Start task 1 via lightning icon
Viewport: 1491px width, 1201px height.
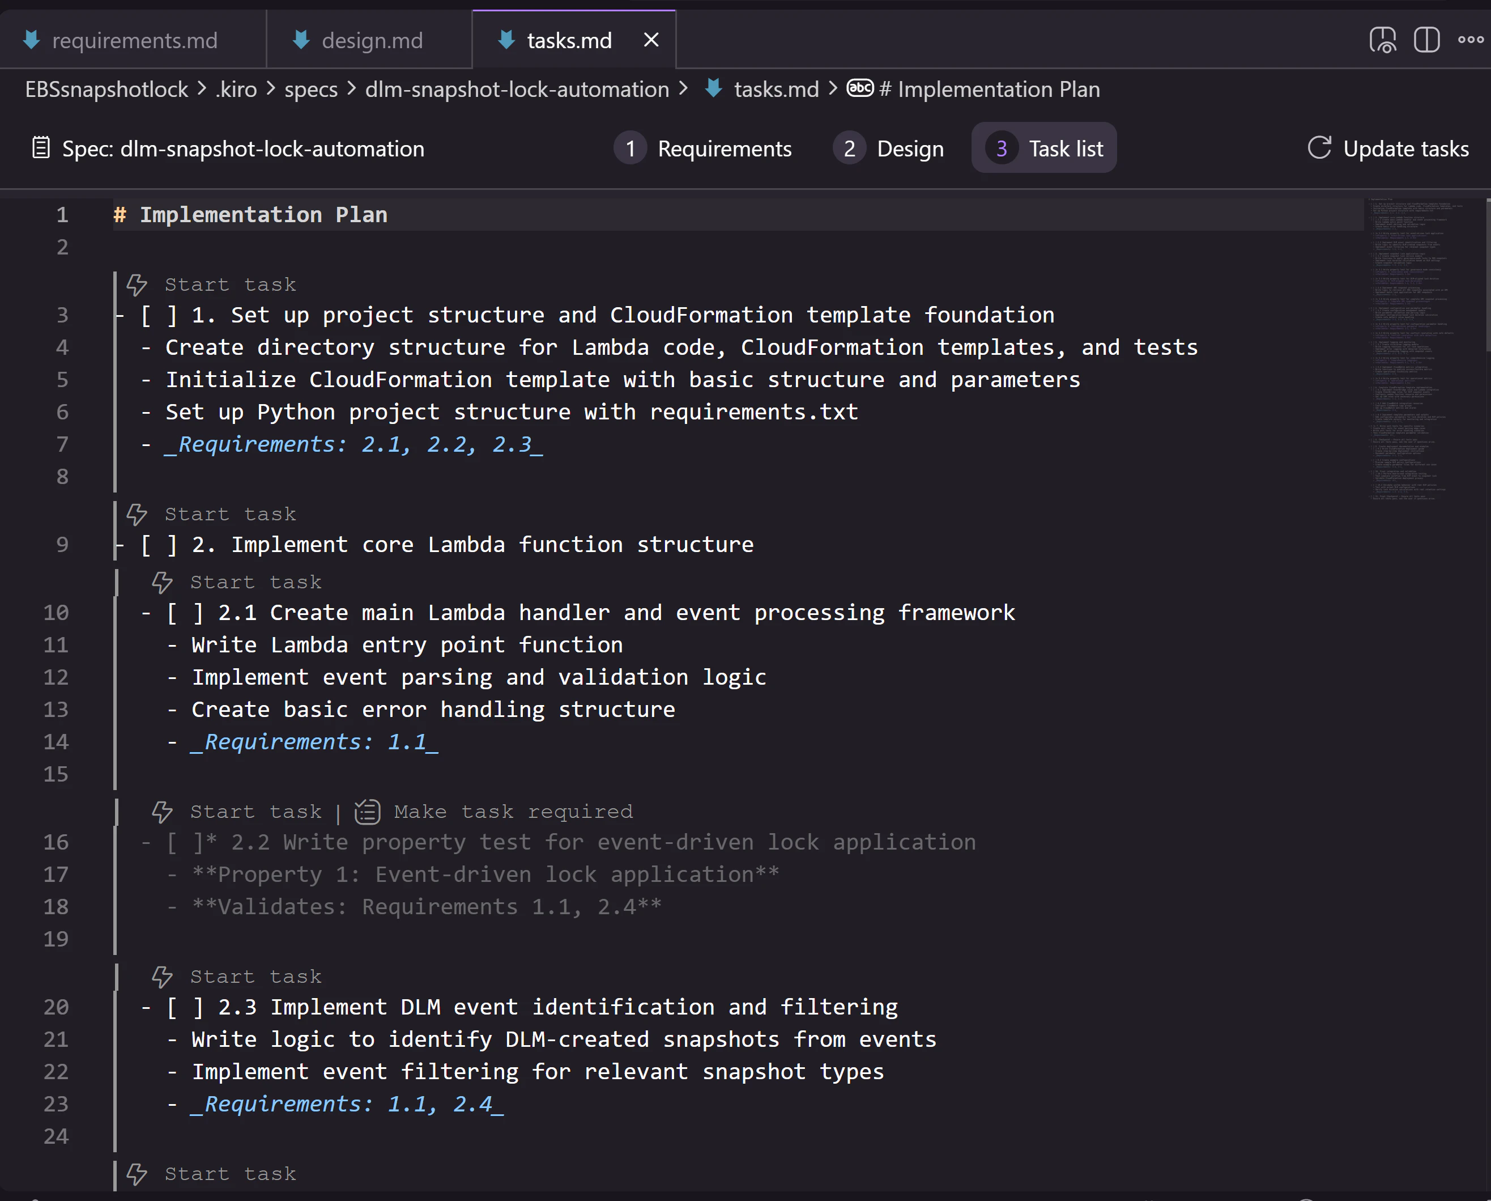point(136,285)
